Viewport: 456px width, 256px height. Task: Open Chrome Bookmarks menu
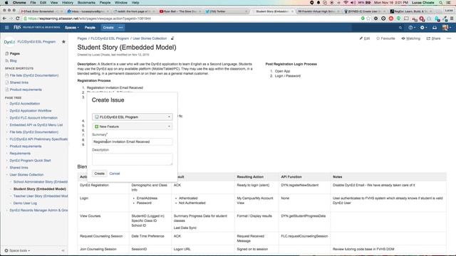(x=86, y=3)
